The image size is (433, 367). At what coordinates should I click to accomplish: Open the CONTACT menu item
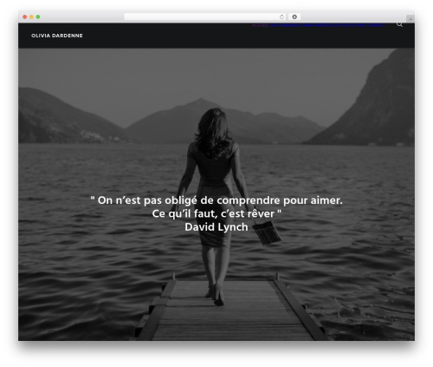376,25
